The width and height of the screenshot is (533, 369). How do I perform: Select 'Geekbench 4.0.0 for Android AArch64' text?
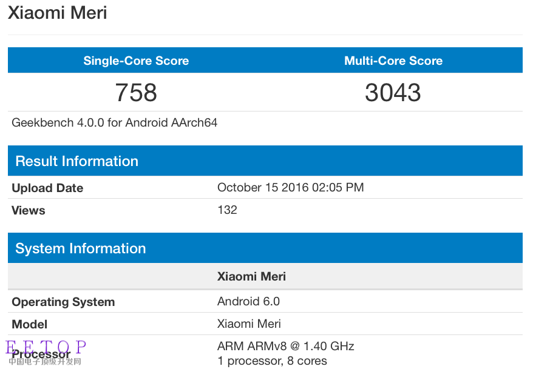click(x=115, y=122)
